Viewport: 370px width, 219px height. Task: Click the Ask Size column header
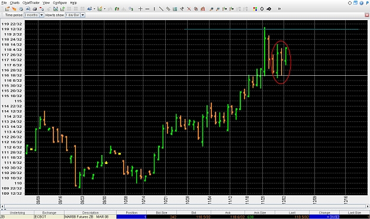[259, 212]
